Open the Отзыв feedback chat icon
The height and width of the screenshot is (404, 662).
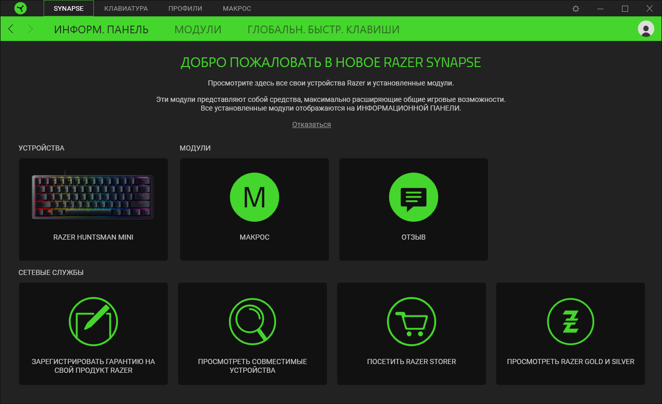(414, 197)
